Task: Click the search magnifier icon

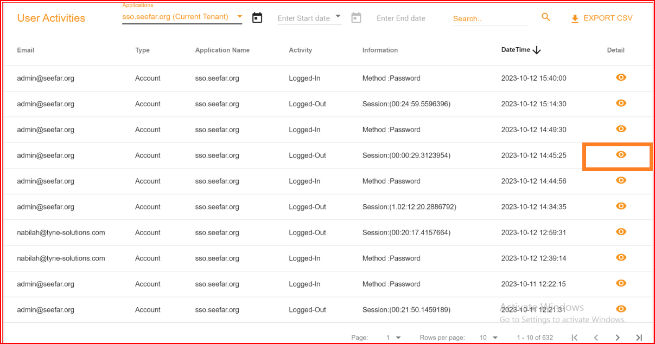Action: click(546, 17)
